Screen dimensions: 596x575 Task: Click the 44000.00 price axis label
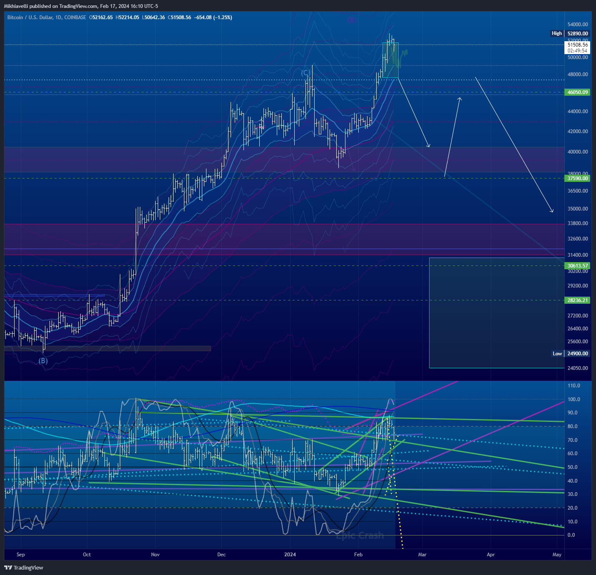click(578, 112)
